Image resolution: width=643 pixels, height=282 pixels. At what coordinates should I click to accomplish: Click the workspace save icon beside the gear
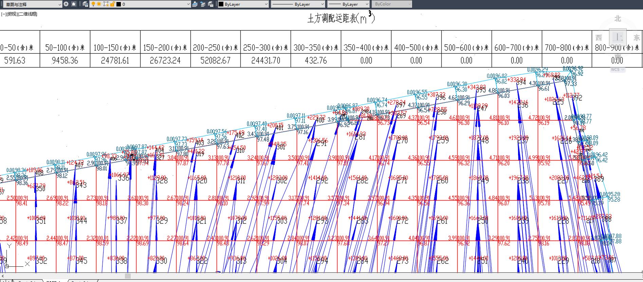click(74, 4)
